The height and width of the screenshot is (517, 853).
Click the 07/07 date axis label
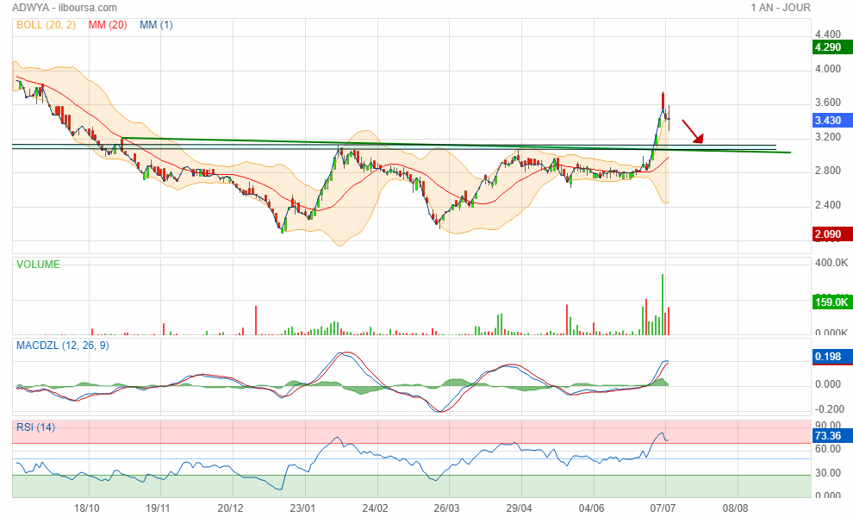click(663, 508)
